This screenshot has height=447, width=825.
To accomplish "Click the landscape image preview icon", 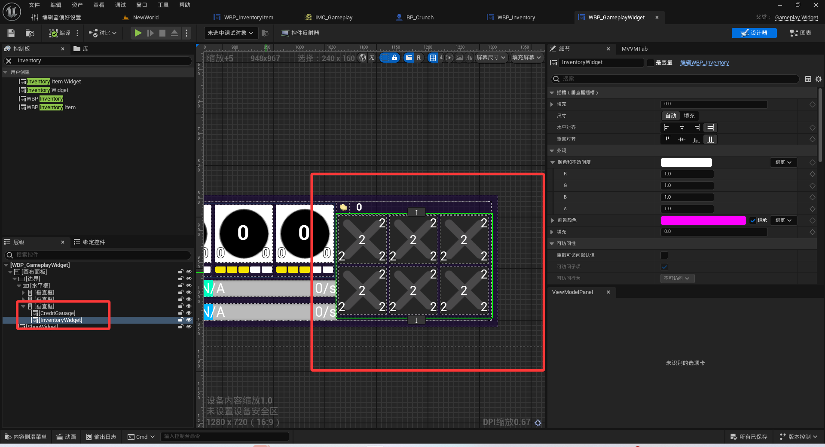I will (459, 58).
